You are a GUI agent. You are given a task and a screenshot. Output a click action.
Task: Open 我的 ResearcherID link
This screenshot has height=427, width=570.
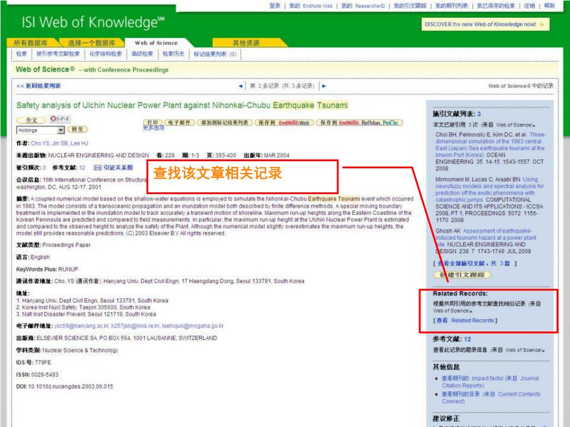click(x=363, y=6)
